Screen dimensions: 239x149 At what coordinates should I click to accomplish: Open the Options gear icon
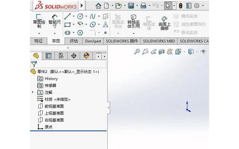coord(197,6)
